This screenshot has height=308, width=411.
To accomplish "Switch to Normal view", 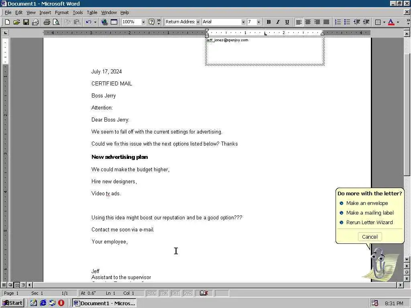I will click(4, 285).
